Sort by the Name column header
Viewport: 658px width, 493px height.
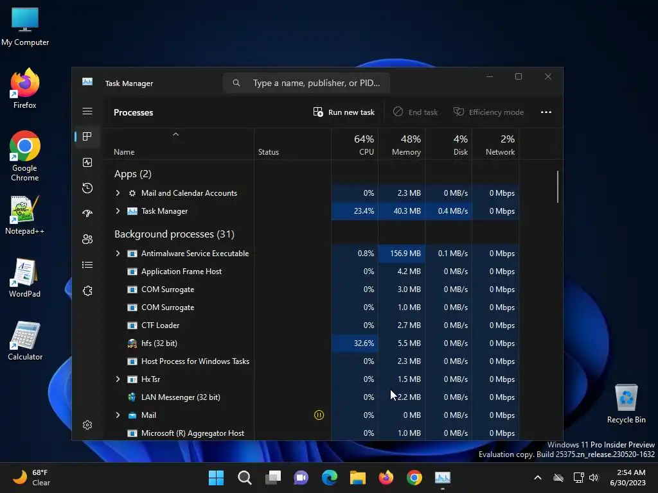(179, 144)
